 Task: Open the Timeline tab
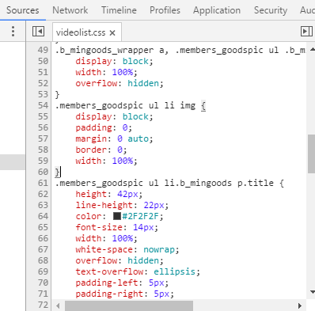(x=119, y=10)
